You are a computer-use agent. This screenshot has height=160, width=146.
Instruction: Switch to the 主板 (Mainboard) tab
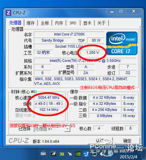45,23
